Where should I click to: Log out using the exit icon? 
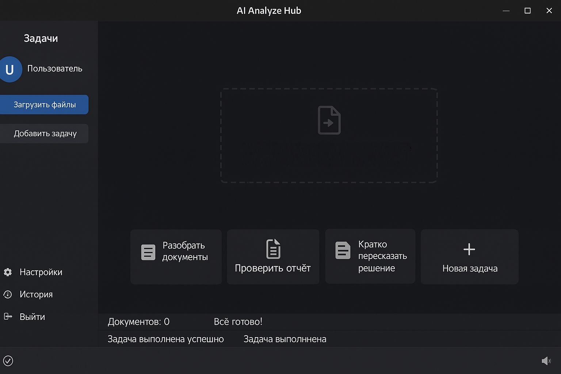point(8,317)
